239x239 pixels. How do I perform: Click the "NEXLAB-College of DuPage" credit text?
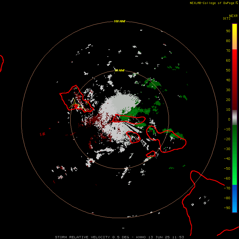212,3
